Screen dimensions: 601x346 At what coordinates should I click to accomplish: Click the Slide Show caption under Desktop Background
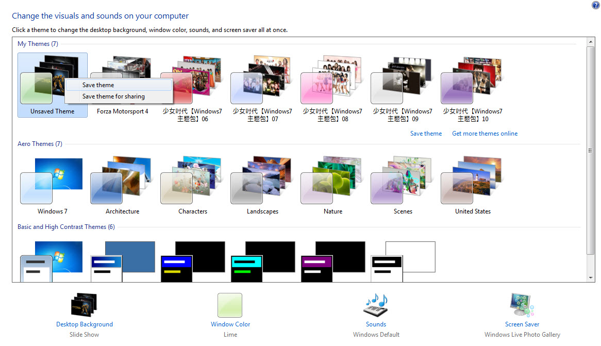pos(85,335)
